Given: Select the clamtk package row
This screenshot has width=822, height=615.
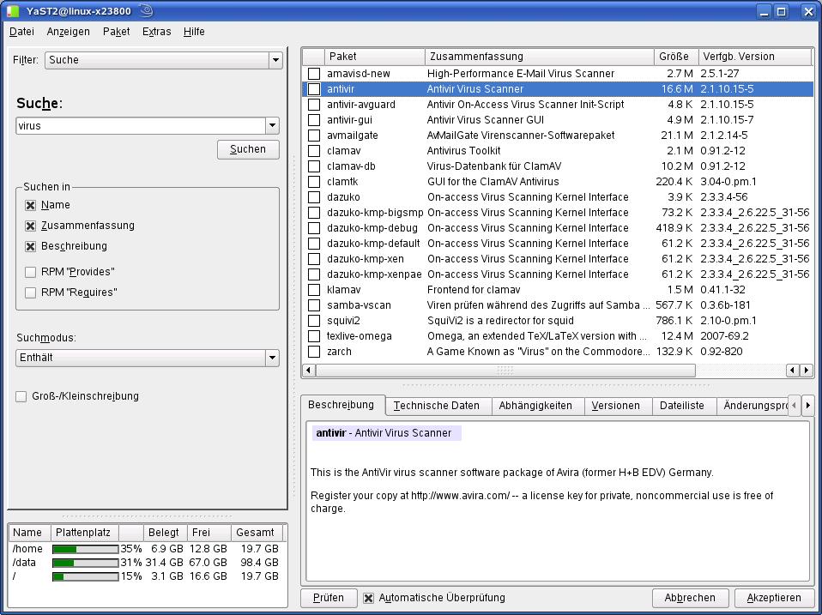Looking at the screenshot, I should 558,182.
